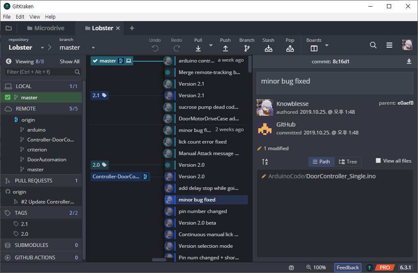
Task: Stash changes using the Stash icon
Action: (269, 48)
